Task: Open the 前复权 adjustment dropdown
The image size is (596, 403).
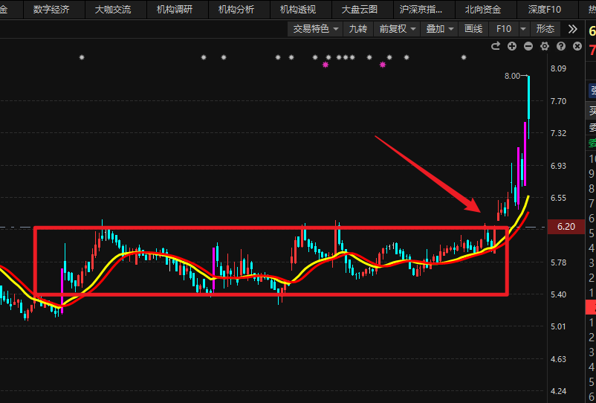Action: click(x=398, y=29)
